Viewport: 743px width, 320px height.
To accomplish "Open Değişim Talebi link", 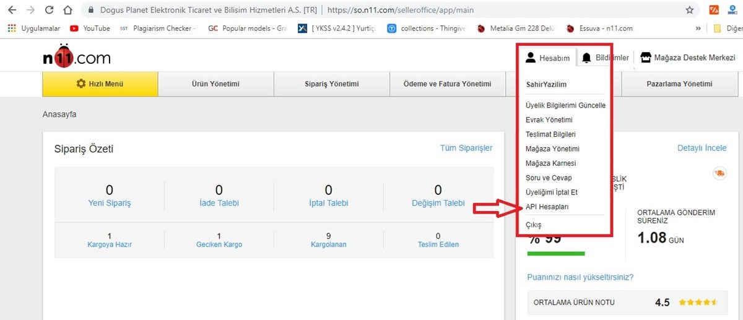I will pos(438,203).
